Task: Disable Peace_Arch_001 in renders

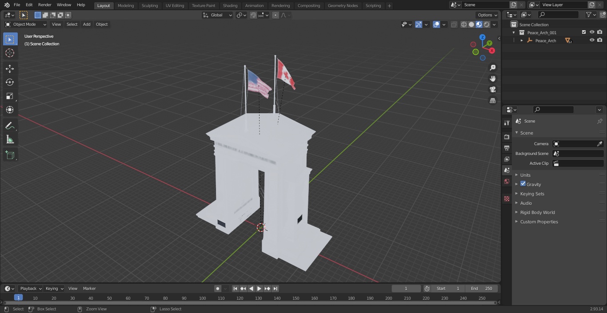Action: [600, 32]
